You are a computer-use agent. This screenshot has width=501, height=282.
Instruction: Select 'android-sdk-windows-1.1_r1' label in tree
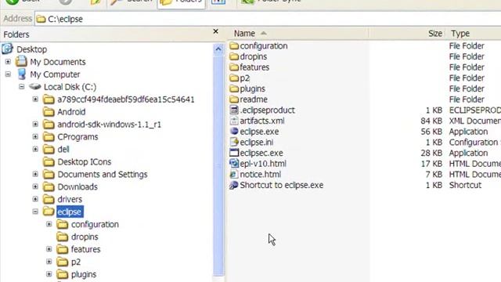click(110, 125)
